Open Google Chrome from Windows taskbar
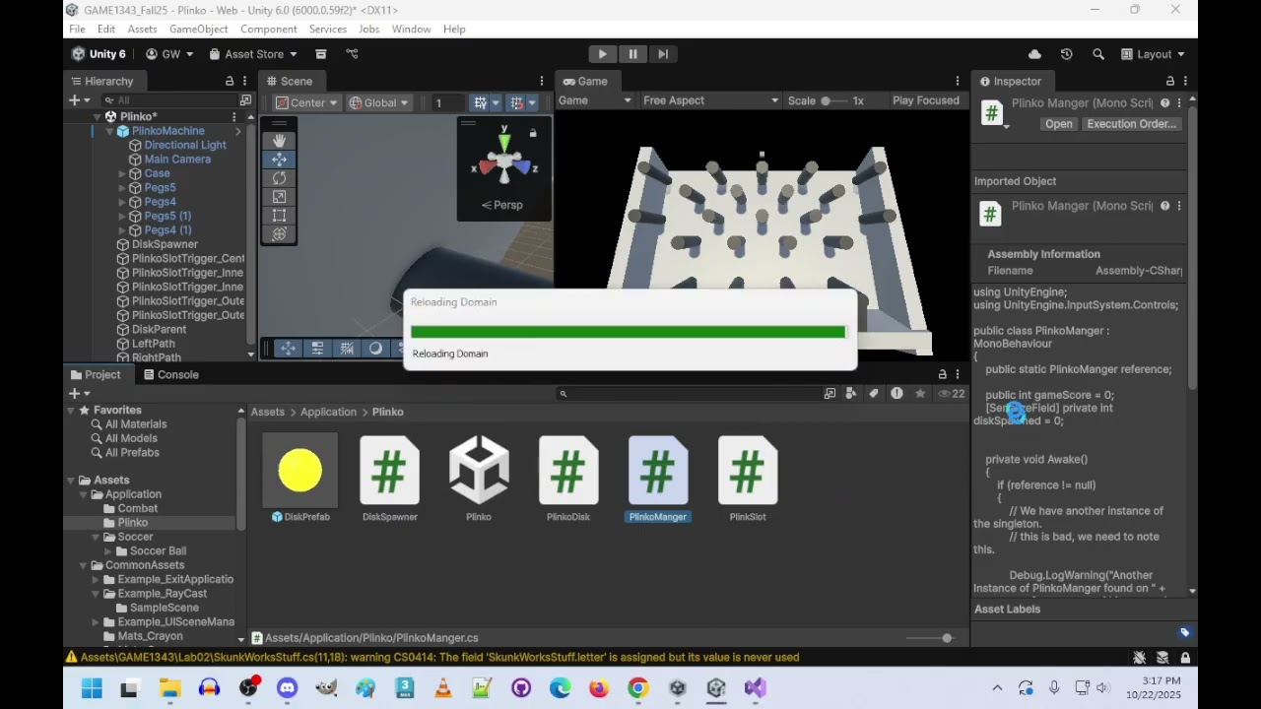The height and width of the screenshot is (709, 1261). coord(638,688)
